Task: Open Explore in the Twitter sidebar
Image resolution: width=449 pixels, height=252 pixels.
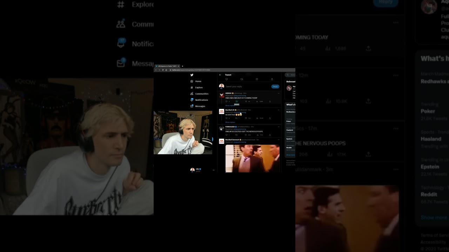Action: (x=196, y=87)
